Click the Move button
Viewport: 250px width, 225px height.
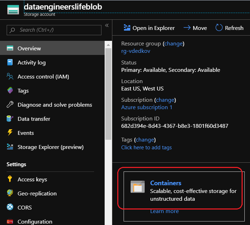click(x=195, y=28)
